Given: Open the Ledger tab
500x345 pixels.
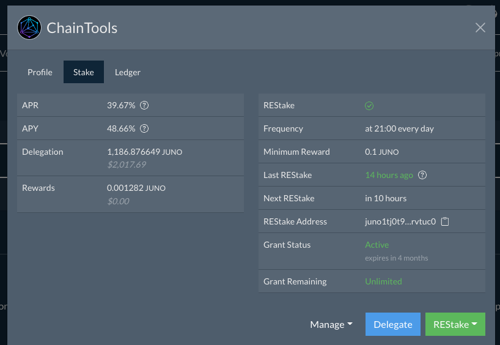Looking at the screenshot, I should click(128, 72).
